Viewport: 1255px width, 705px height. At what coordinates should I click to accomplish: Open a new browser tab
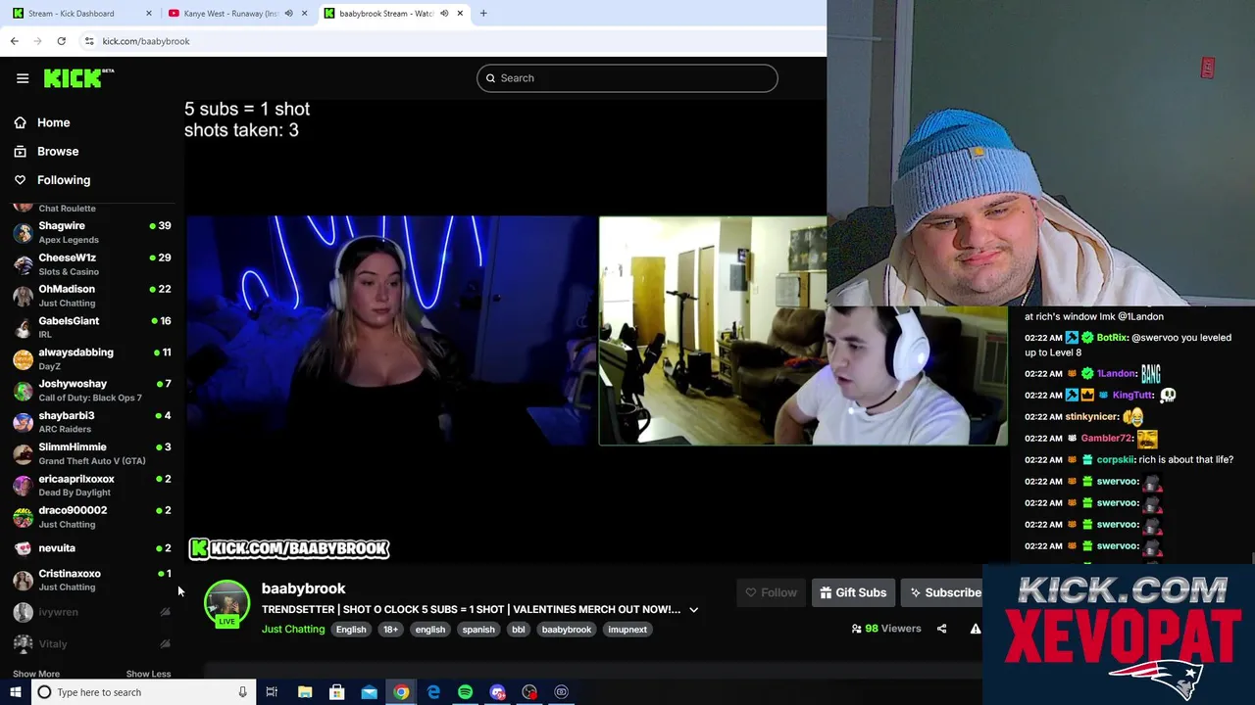tap(483, 14)
